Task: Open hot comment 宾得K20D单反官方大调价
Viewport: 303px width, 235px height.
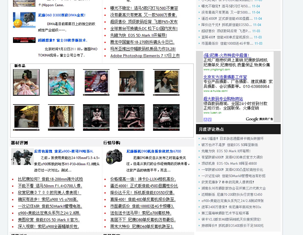Action: click(232, 157)
